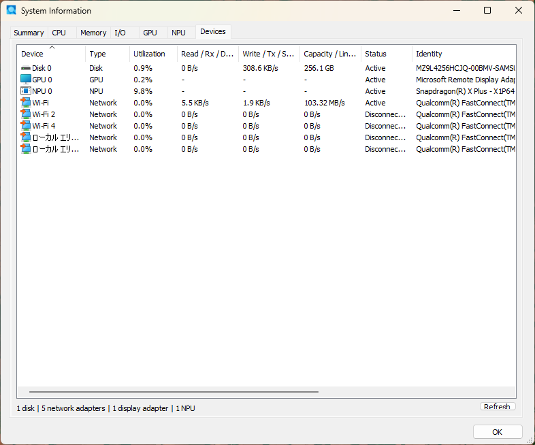Click the horizontal scrollbar of device list

[x=174, y=392]
